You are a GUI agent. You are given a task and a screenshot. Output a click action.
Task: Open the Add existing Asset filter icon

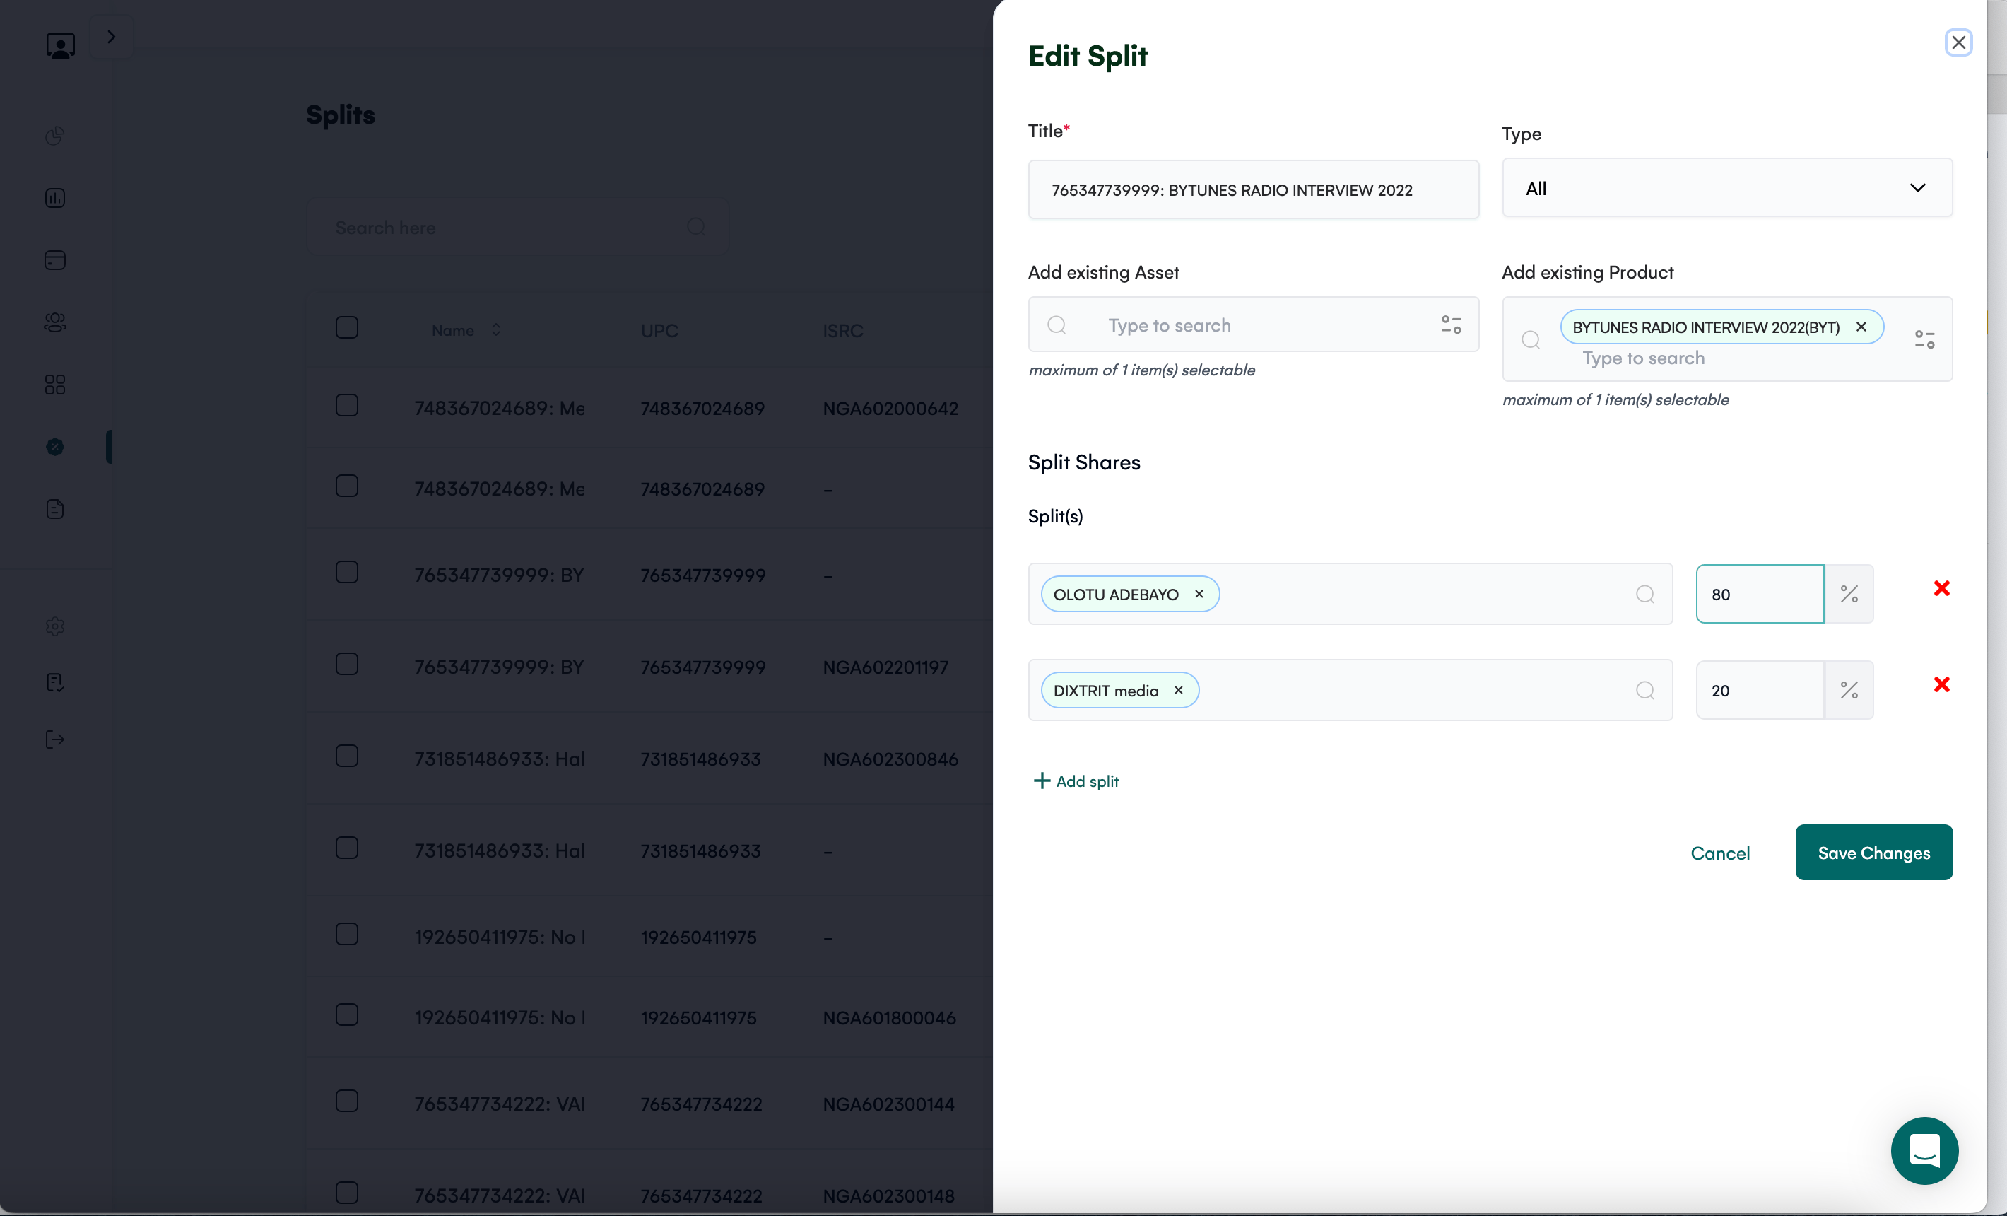pos(1452,325)
